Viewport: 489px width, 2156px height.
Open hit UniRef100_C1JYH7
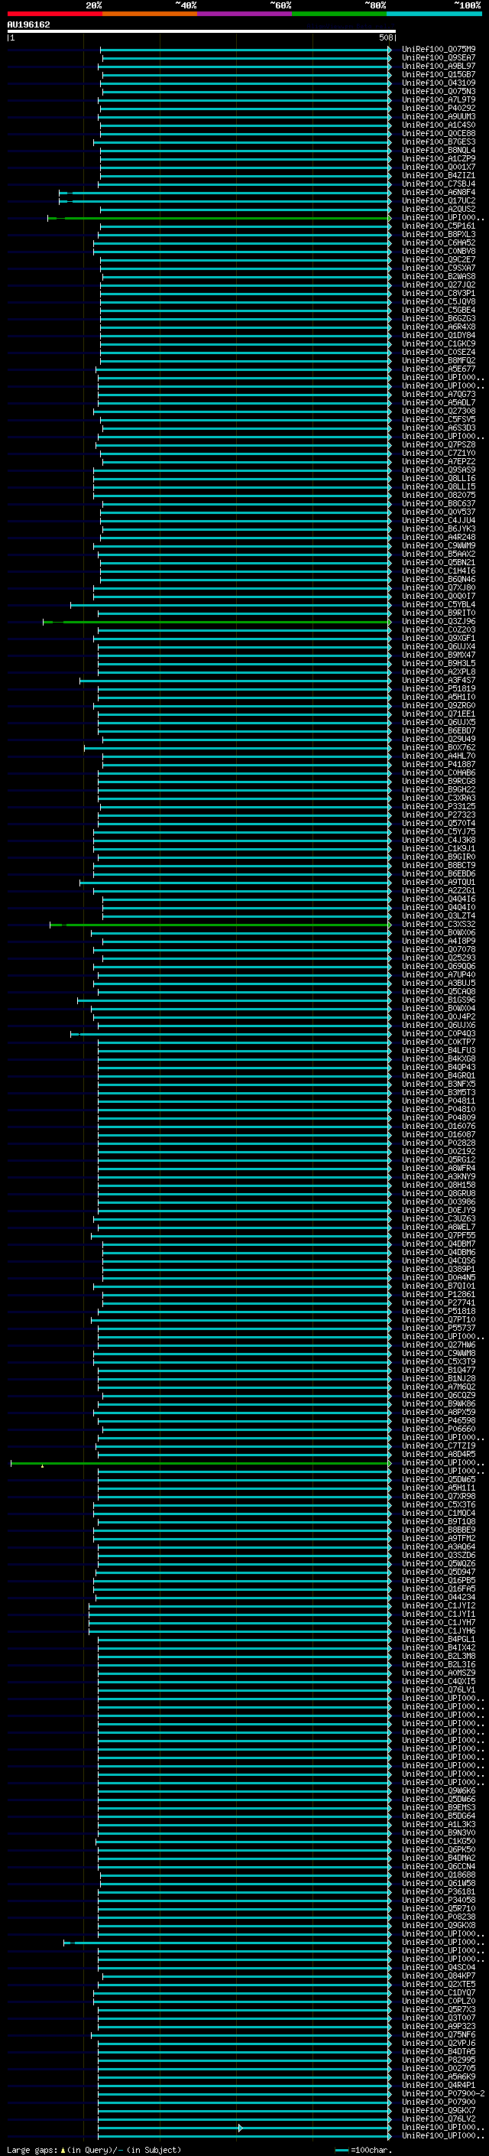point(439,1623)
